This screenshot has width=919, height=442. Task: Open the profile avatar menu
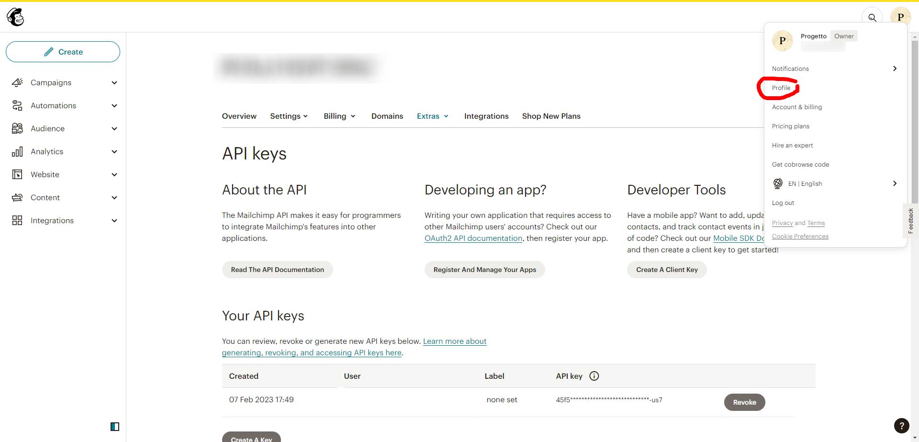click(x=901, y=17)
